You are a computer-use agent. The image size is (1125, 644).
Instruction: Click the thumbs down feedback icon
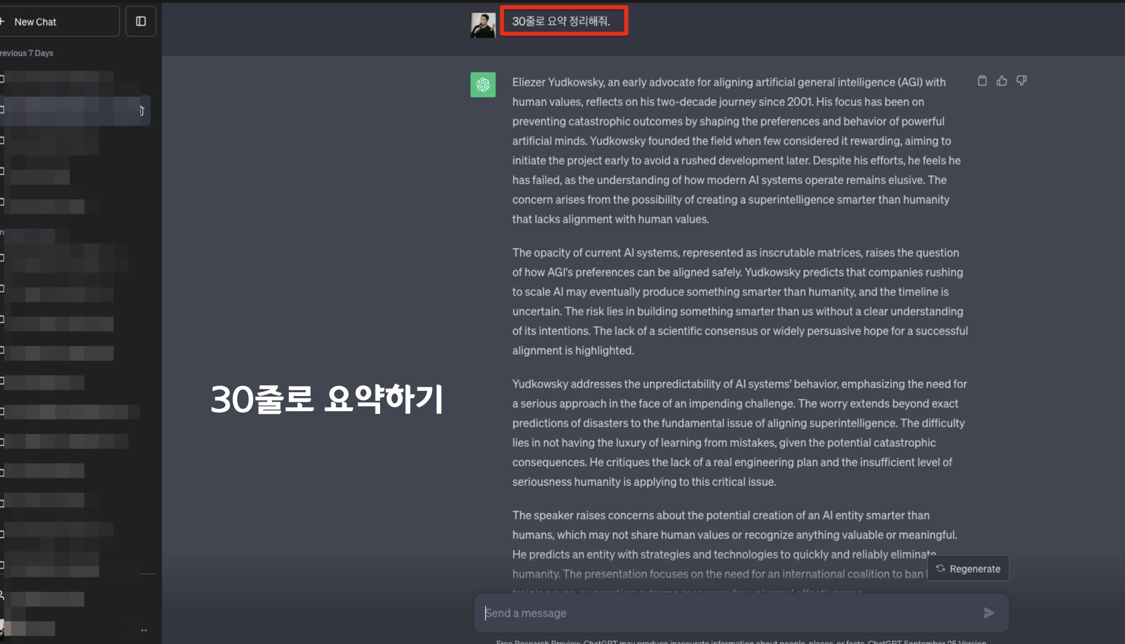pyautogui.click(x=1021, y=81)
